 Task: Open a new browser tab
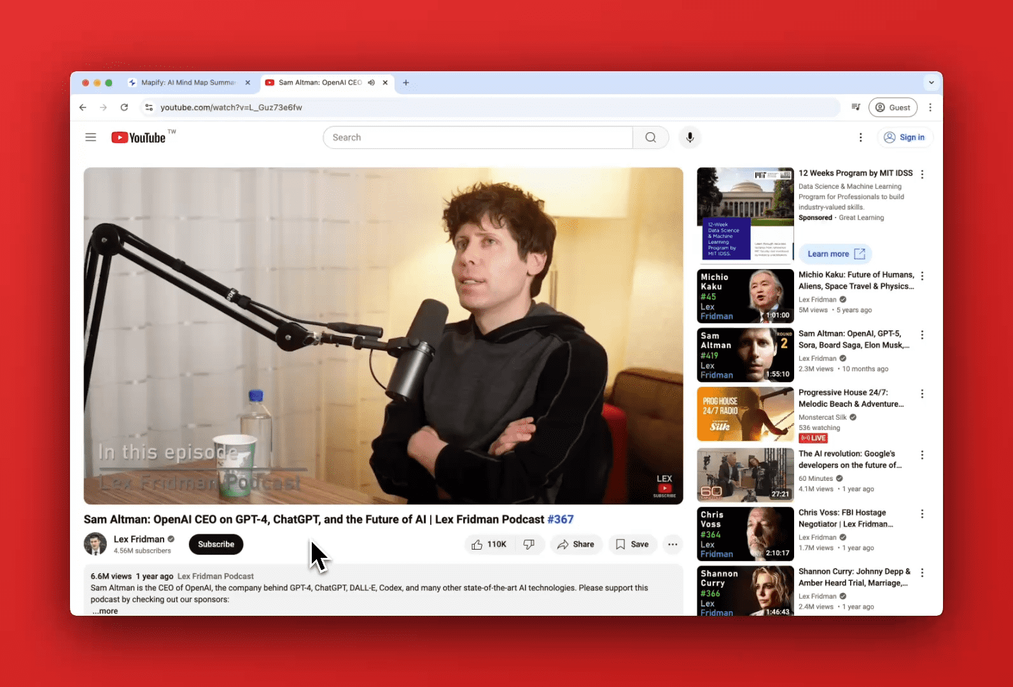406,83
